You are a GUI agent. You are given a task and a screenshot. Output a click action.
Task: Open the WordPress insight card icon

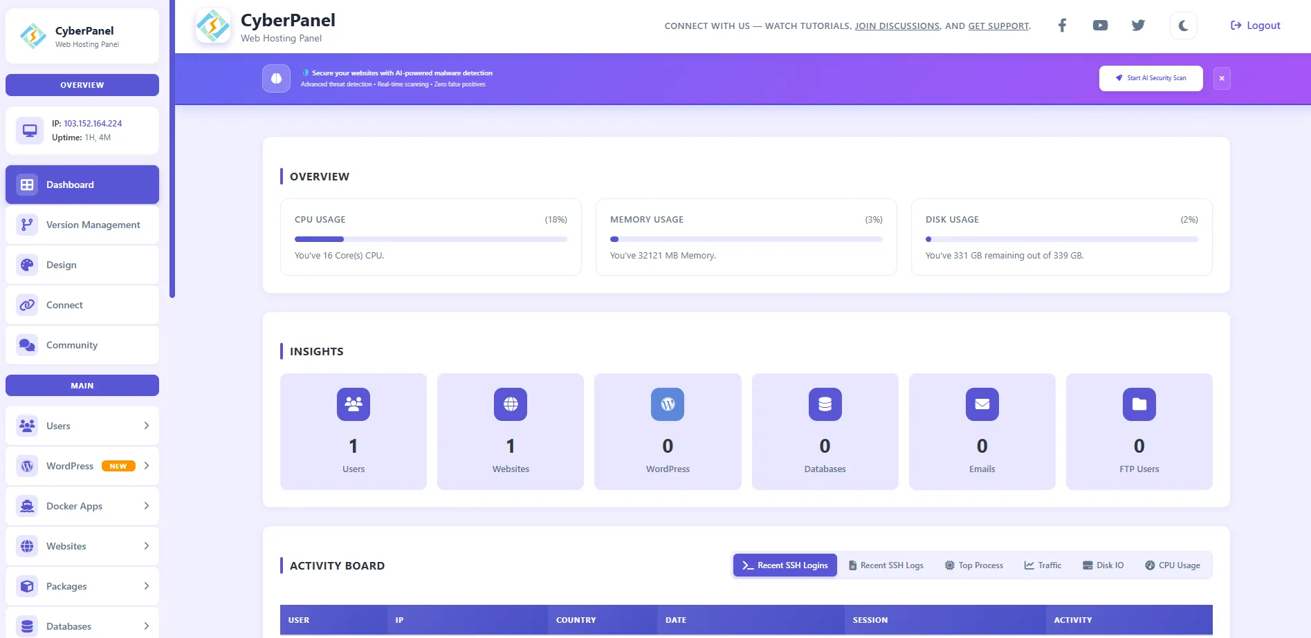tap(668, 404)
